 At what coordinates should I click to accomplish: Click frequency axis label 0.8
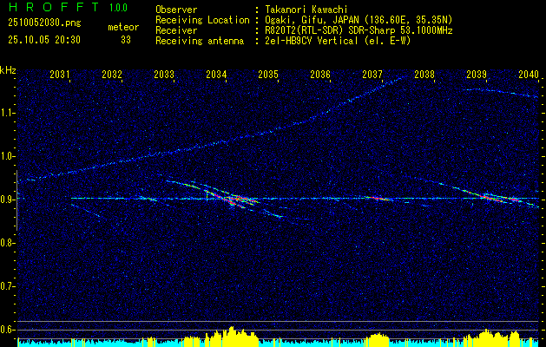[x=7, y=243]
